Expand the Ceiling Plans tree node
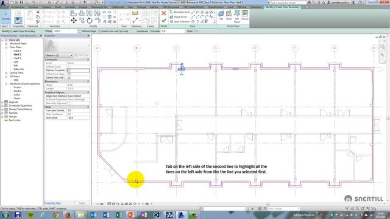390x219 pixels. click(x=6, y=73)
